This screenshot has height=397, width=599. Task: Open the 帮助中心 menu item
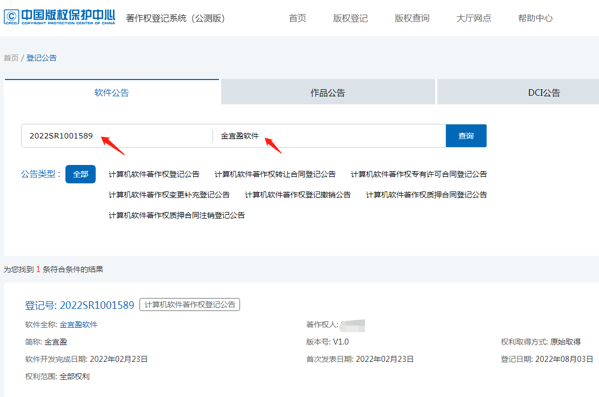pos(535,18)
